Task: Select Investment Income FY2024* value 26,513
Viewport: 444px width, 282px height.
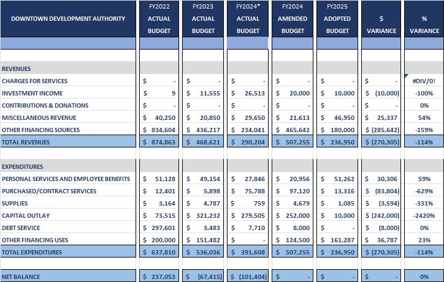Action: [x=248, y=93]
